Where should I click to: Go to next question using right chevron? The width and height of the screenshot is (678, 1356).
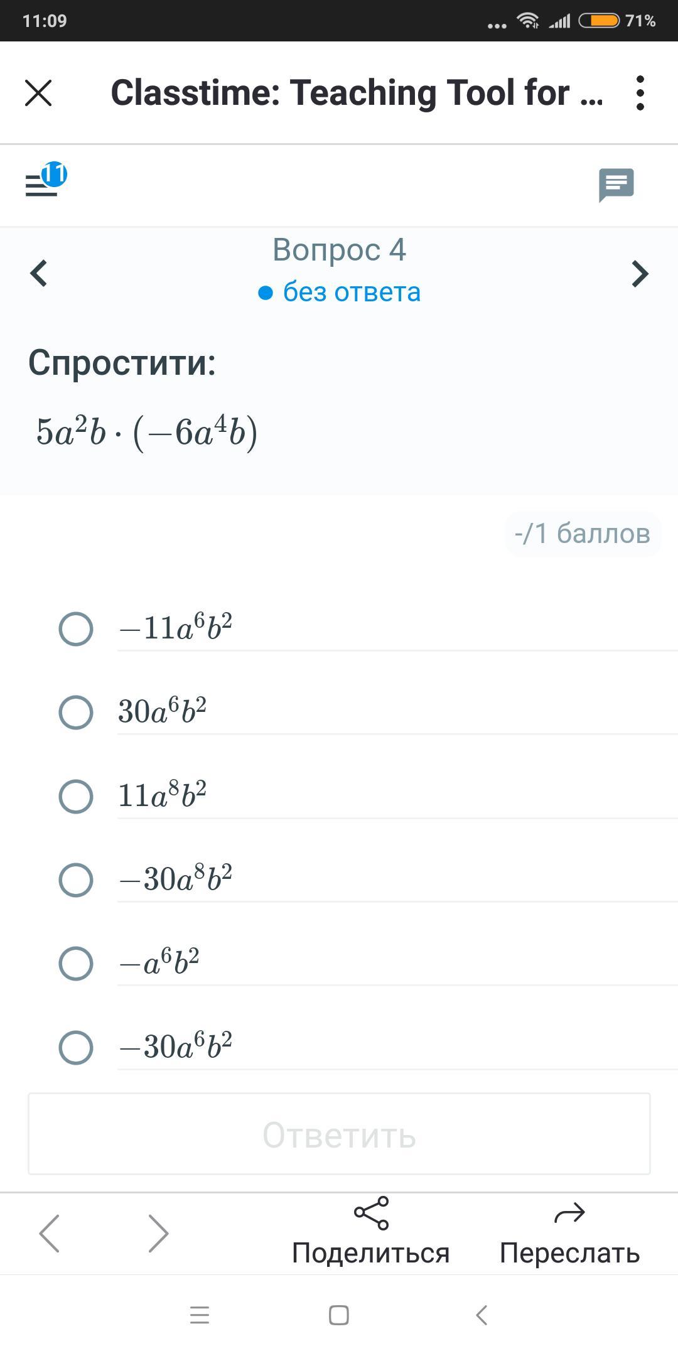click(639, 274)
